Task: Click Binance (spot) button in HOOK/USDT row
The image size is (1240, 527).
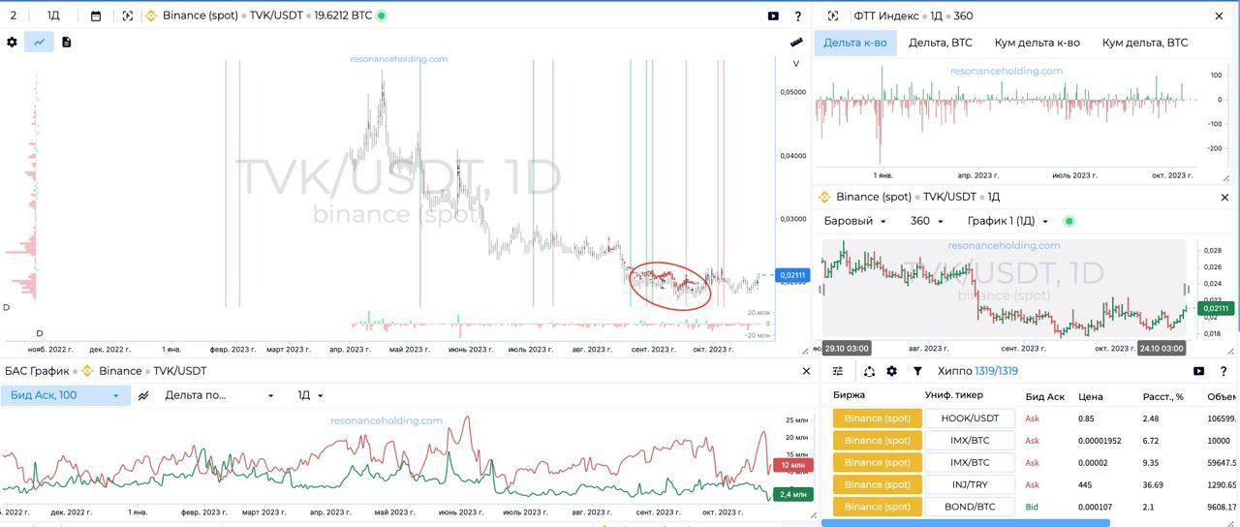Action: click(x=877, y=418)
